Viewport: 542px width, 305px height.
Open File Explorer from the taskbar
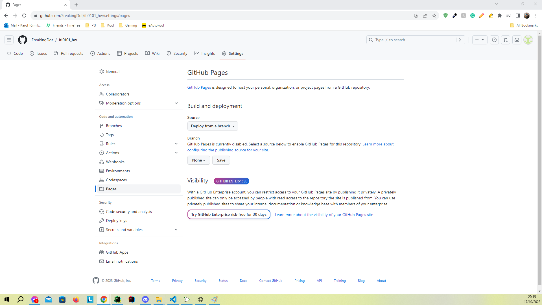tap(159, 299)
